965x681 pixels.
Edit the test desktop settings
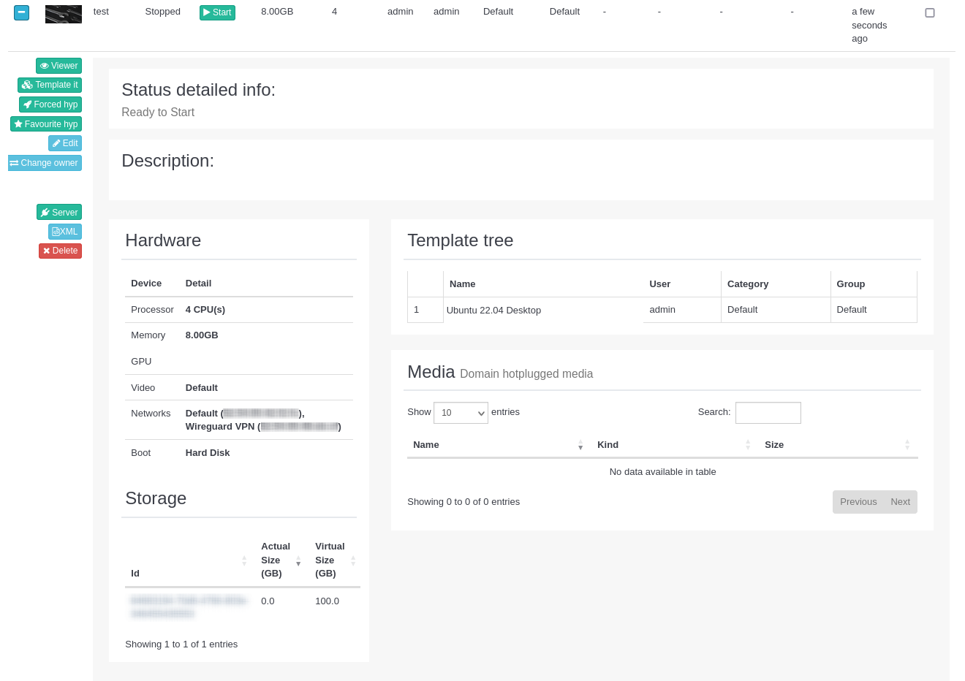pos(65,143)
